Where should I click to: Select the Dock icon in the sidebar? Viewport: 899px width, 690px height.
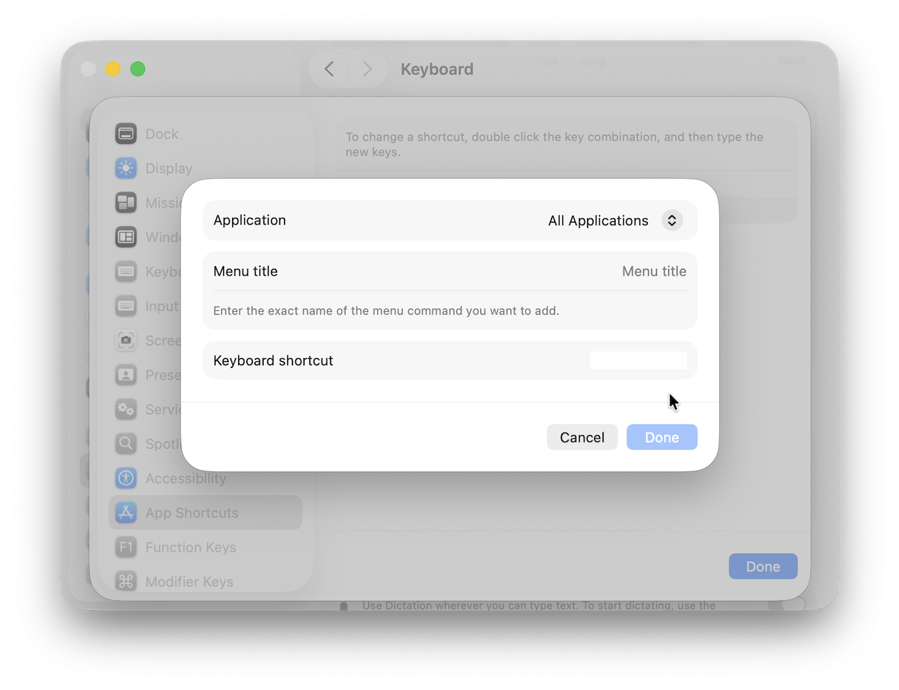pos(126,133)
